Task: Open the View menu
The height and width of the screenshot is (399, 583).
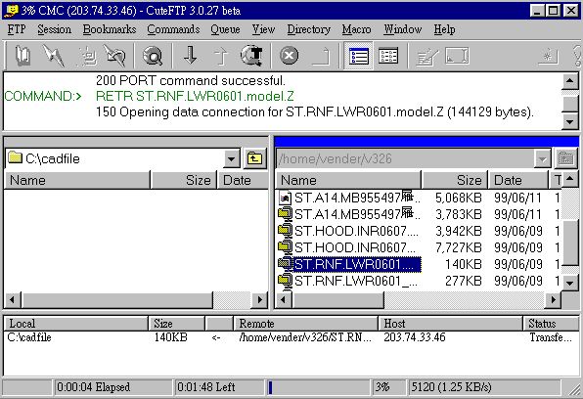Action: pyautogui.click(x=263, y=29)
